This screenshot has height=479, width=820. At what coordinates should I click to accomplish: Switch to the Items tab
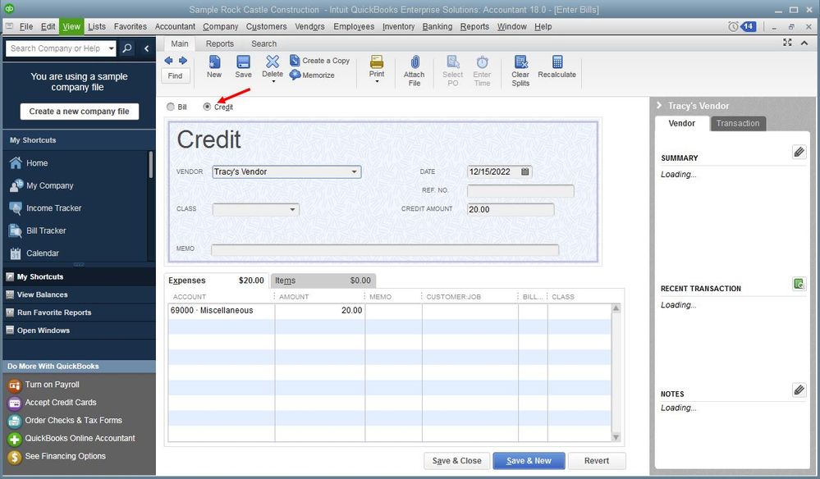323,281
